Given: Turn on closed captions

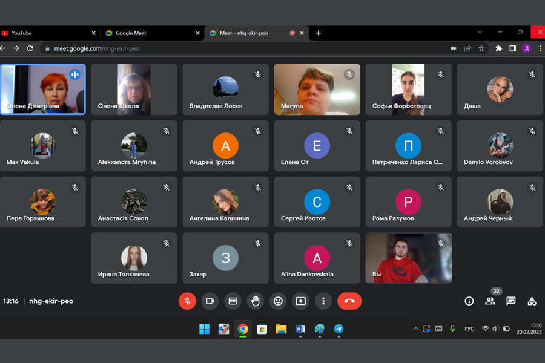Looking at the screenshot, I should click(x=233, y=301).
